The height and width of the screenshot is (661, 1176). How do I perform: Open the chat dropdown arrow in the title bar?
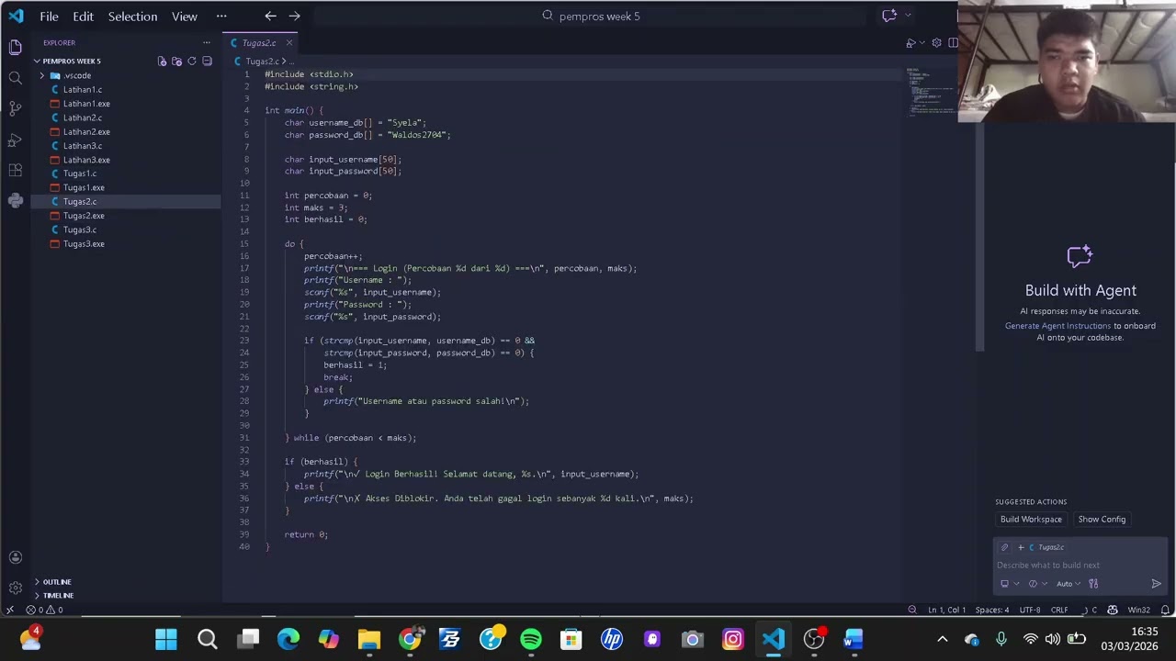[908, 16]
